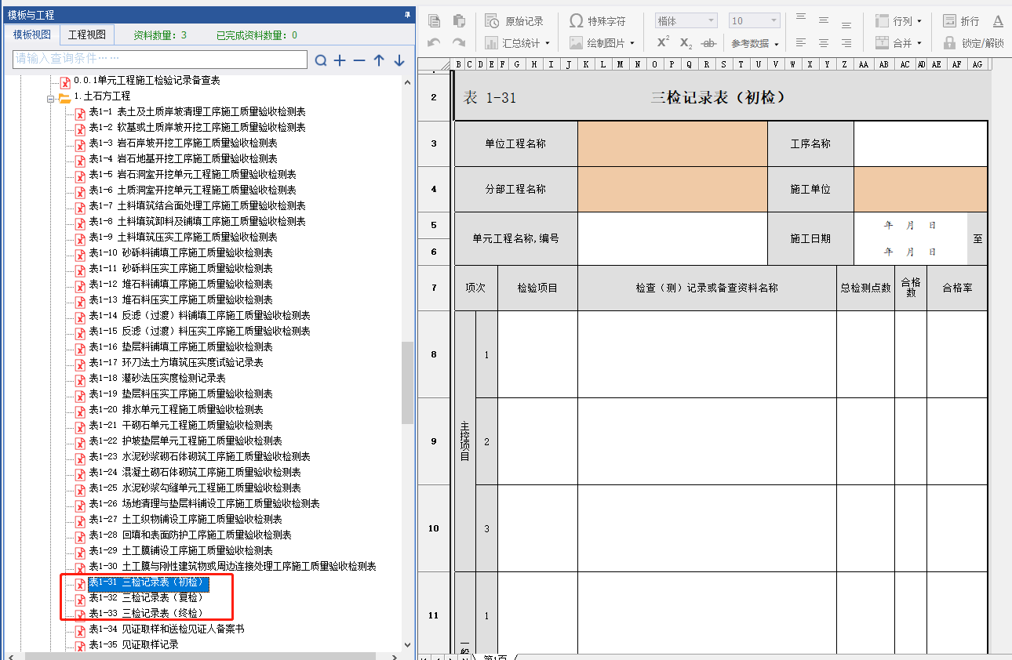Click the 施工单位 orange input cell

coord(920,189)
